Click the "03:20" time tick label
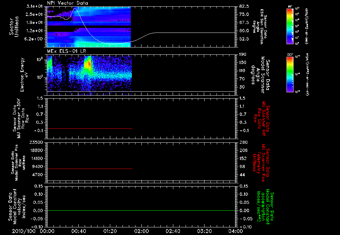 [204, 231]
